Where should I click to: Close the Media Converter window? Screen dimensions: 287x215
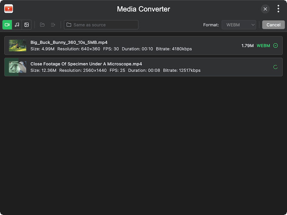(x=265, y=9)
